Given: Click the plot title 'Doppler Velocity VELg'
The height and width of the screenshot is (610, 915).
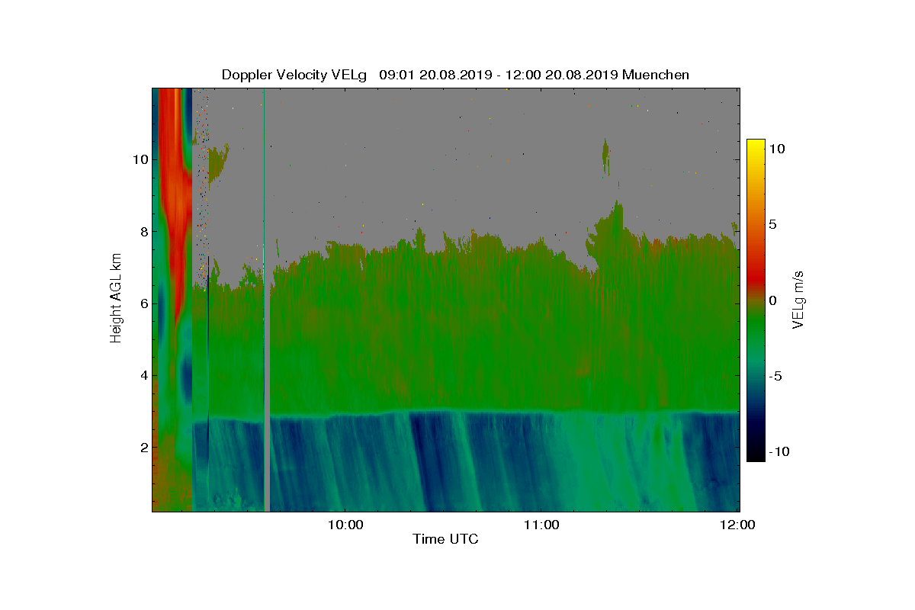Looking at the screenshot, I should [x=294, y=75].
